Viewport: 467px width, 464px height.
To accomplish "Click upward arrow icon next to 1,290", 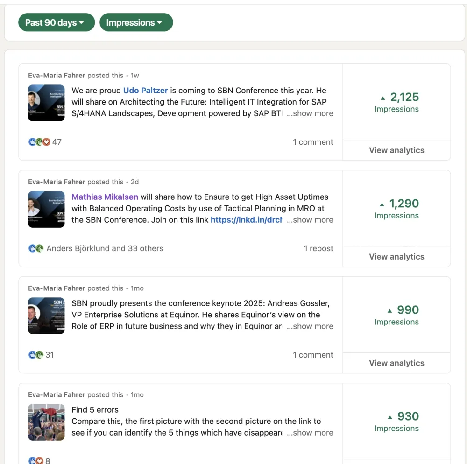I will [x=382, y=204].
